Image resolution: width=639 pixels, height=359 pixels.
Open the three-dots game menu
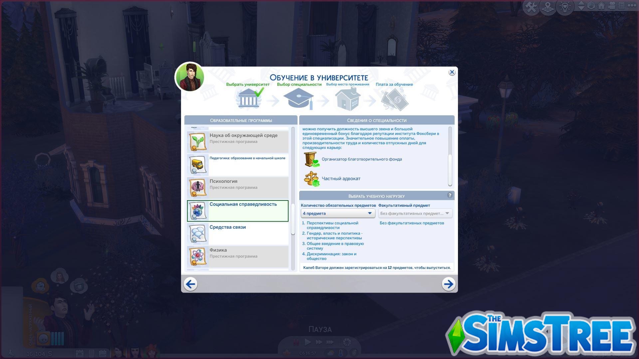[631, 6]
